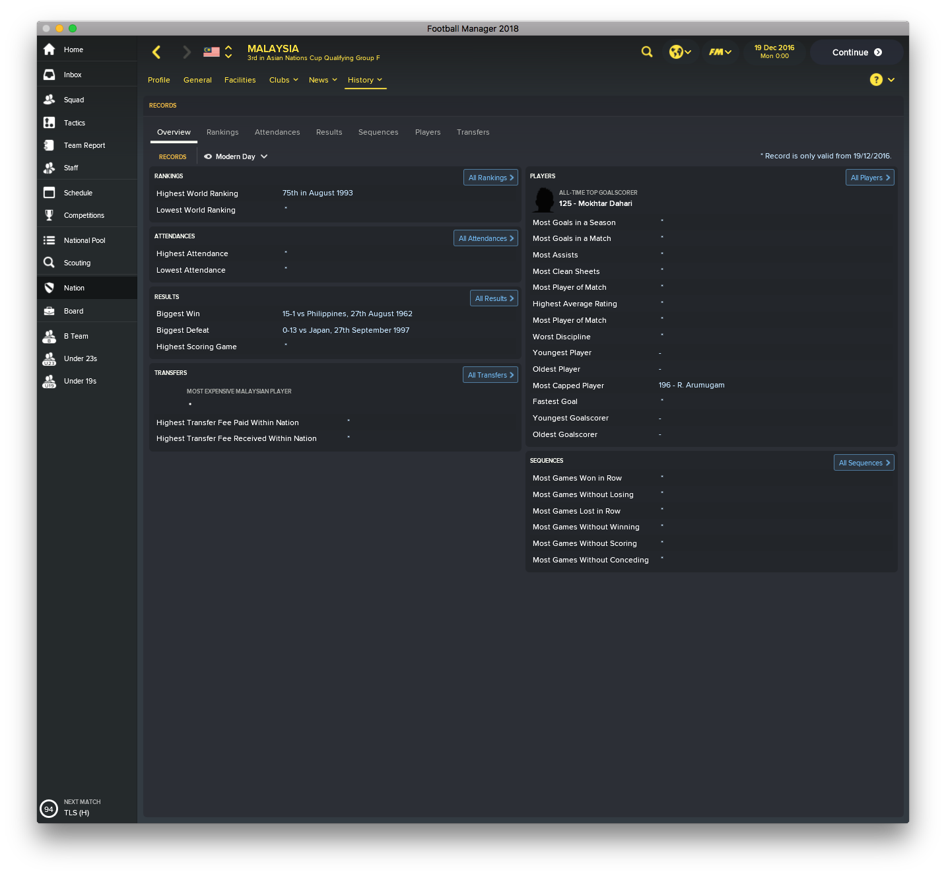The width and height of the screenshot is (946, 876).
Task: Open the Tactics board icon
Action: point(49,123)
